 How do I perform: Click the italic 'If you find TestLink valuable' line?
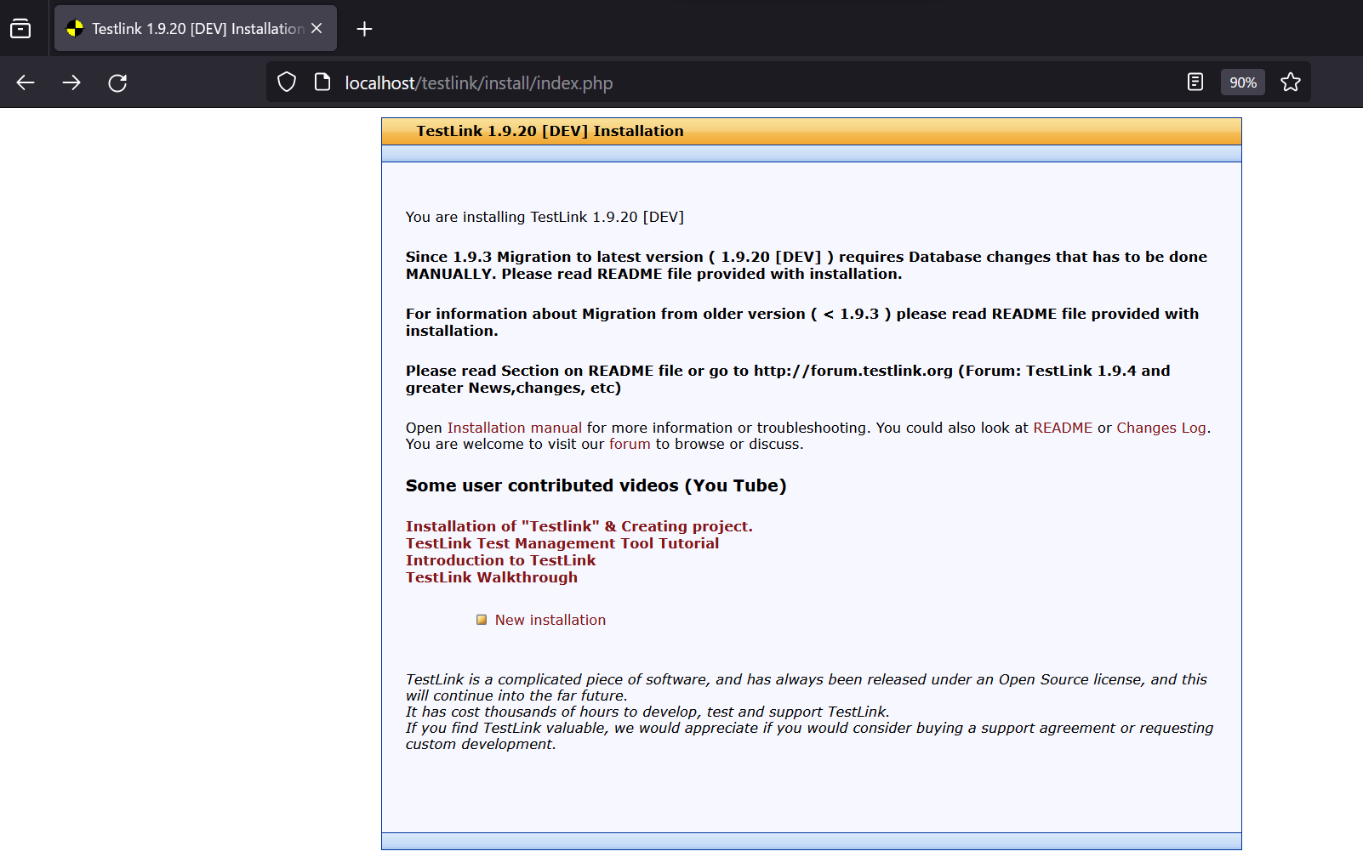tap(809, 735)
